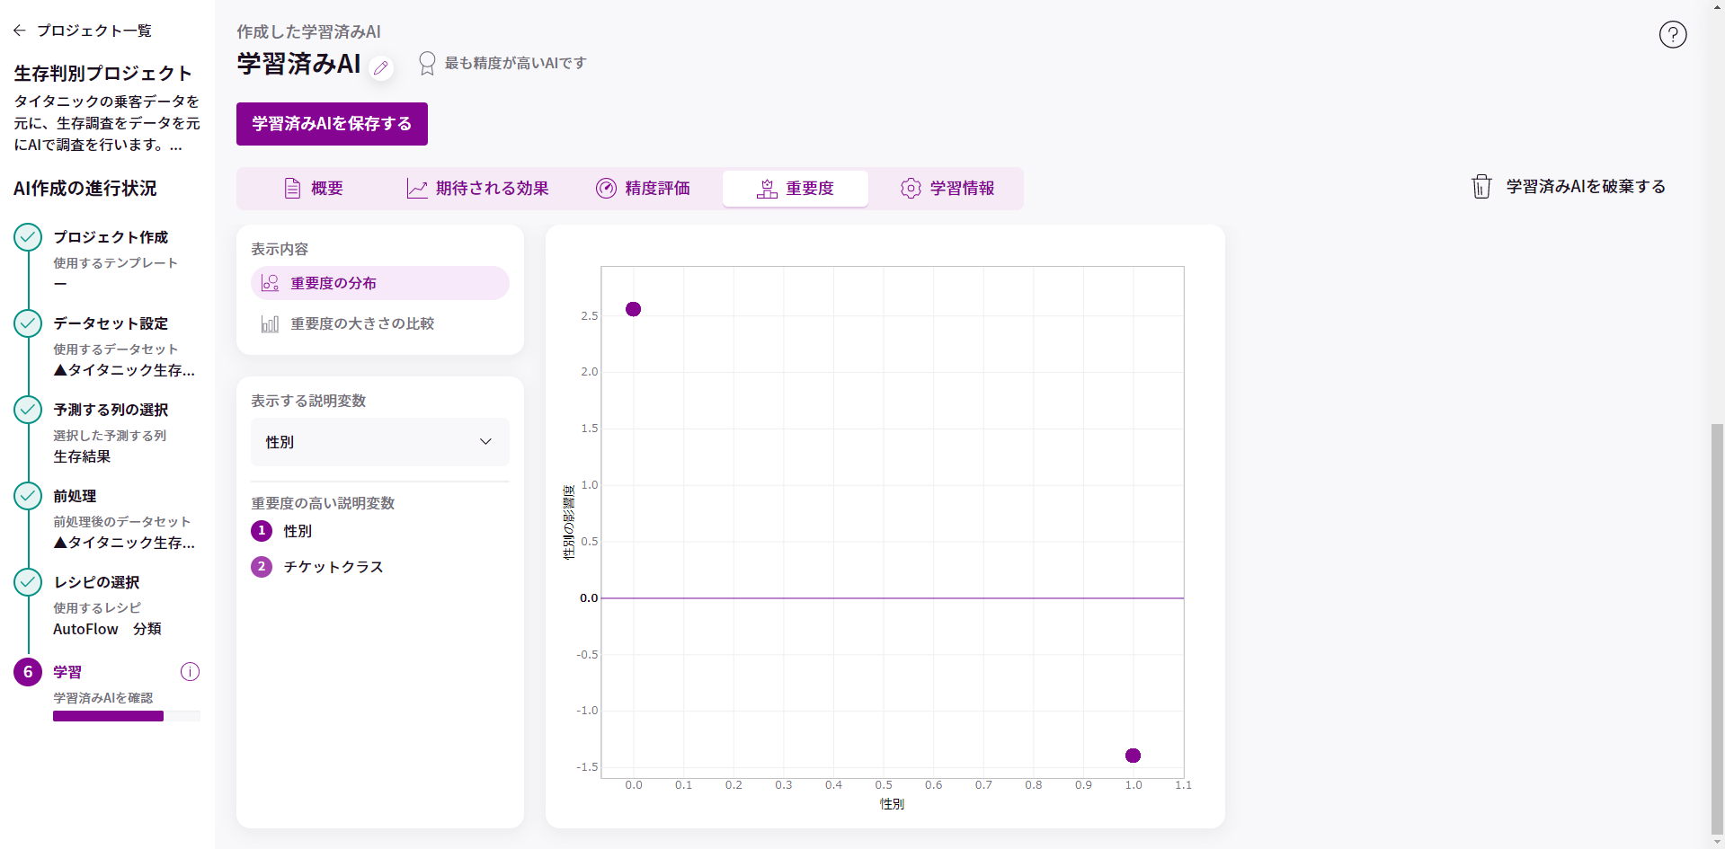Switch to the 期待される効果 tab

click(x=478, y=189)
